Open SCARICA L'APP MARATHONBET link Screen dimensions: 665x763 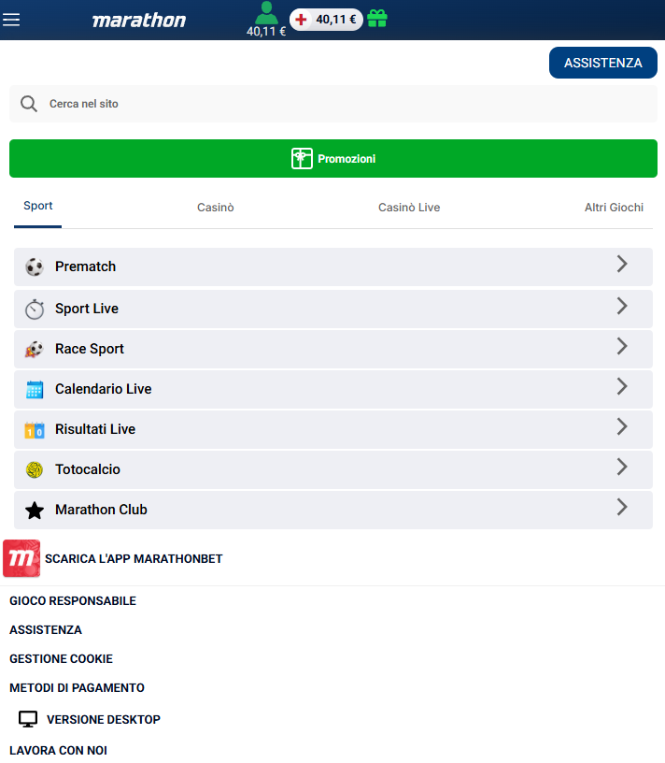(134, 558)
